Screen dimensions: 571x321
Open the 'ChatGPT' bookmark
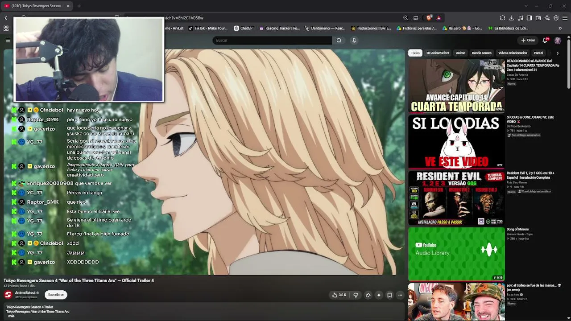point(244,28)
